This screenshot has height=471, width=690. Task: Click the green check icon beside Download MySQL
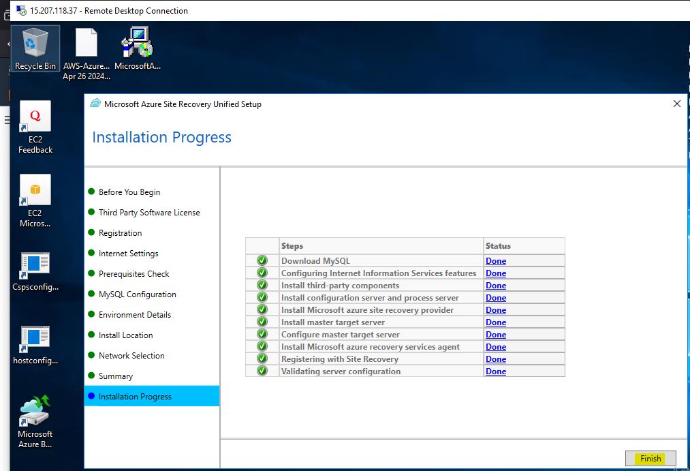coord(262,261)
